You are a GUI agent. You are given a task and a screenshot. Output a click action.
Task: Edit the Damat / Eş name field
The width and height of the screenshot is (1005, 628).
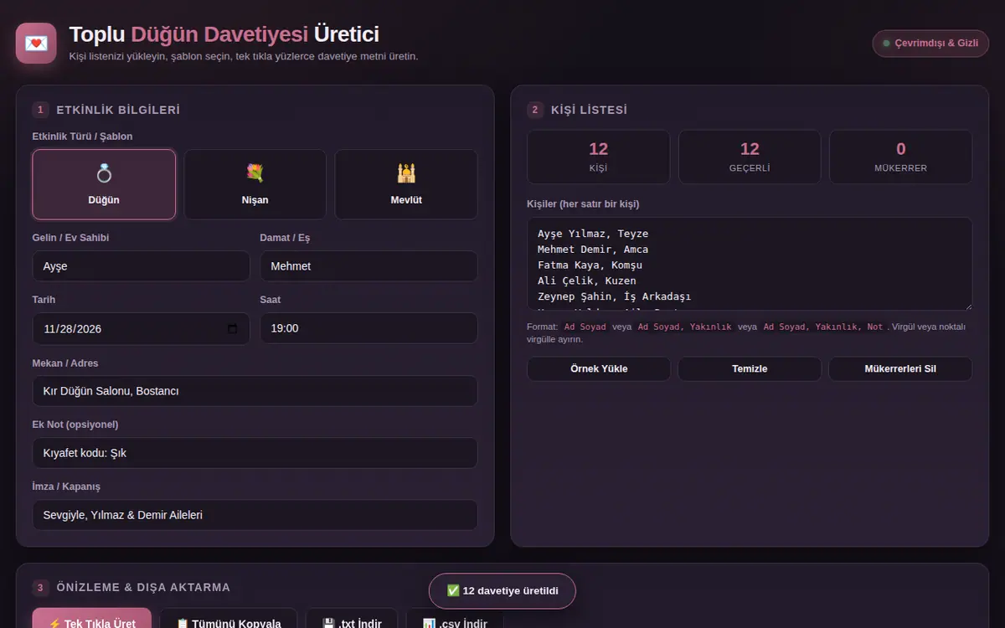pos(369,266)
